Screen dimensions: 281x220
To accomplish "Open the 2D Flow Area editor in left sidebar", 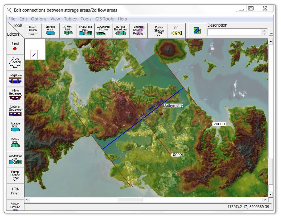I will point(15,143).
